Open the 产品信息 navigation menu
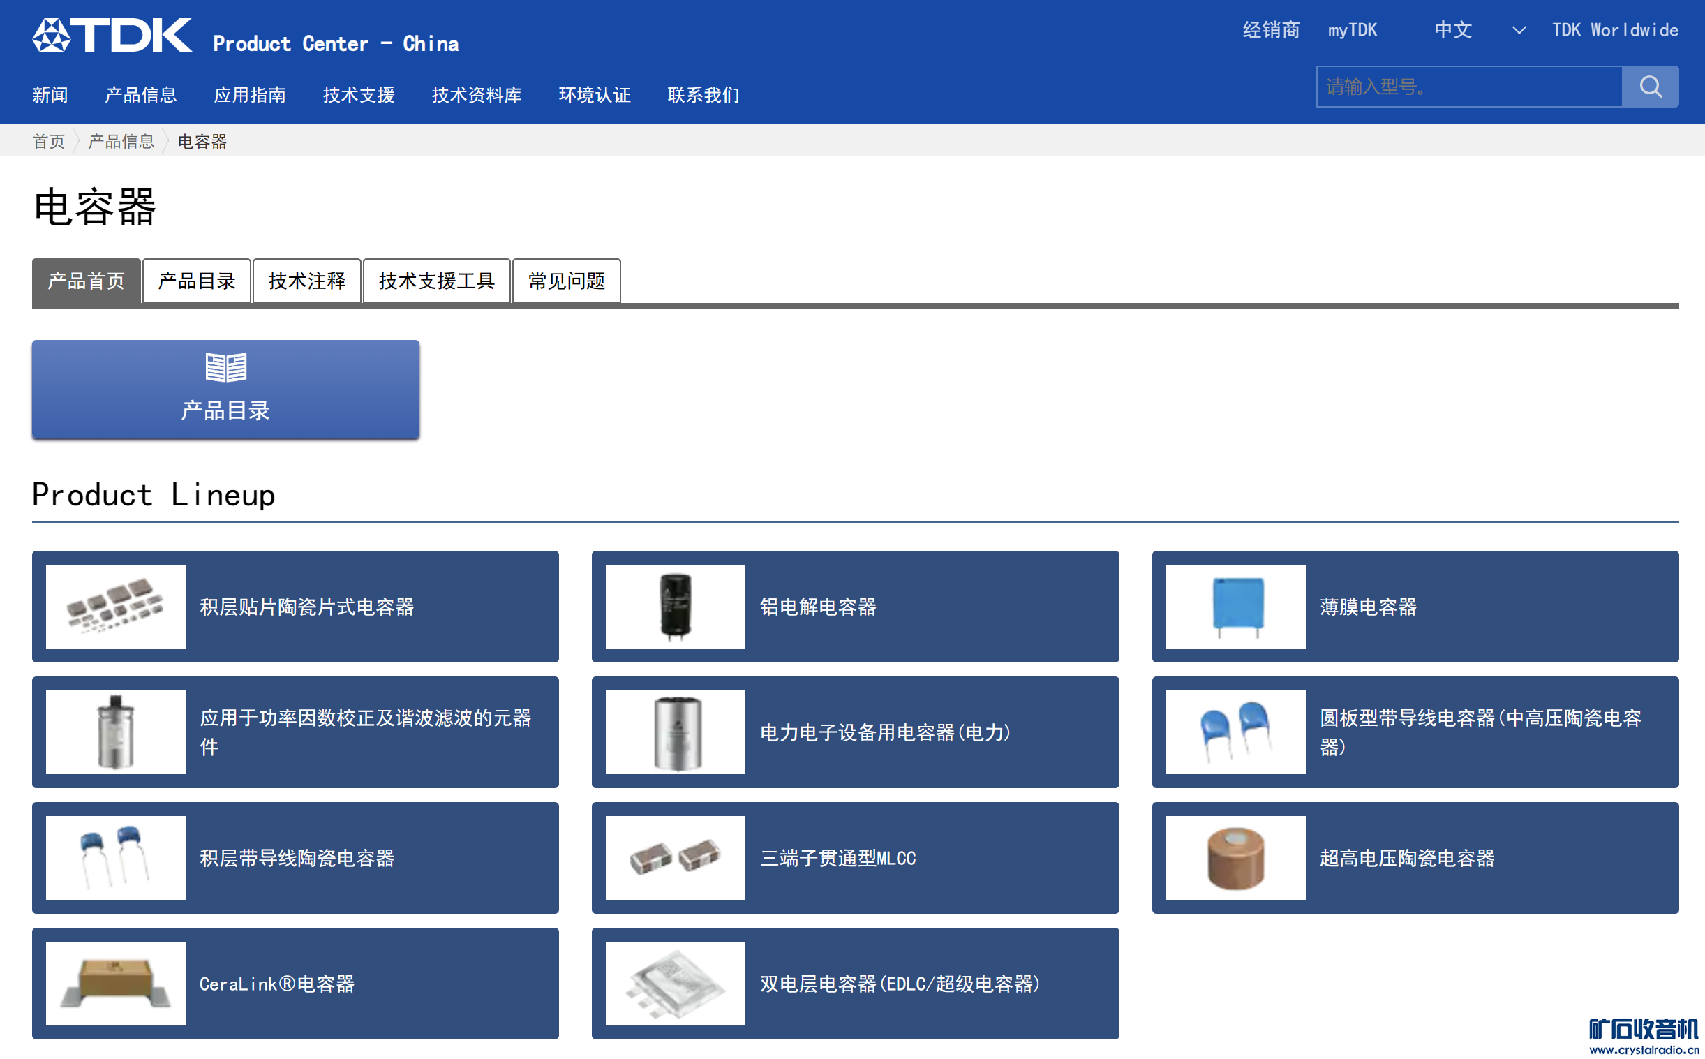 140,94
